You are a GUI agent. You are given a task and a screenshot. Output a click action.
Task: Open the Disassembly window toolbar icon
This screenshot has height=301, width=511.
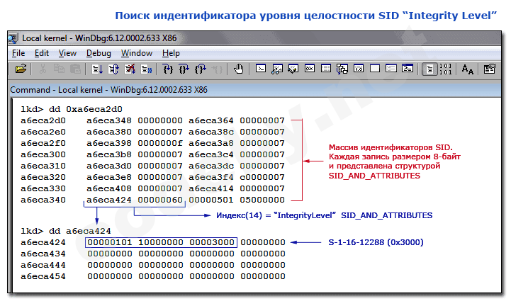[x=359, y=69]
